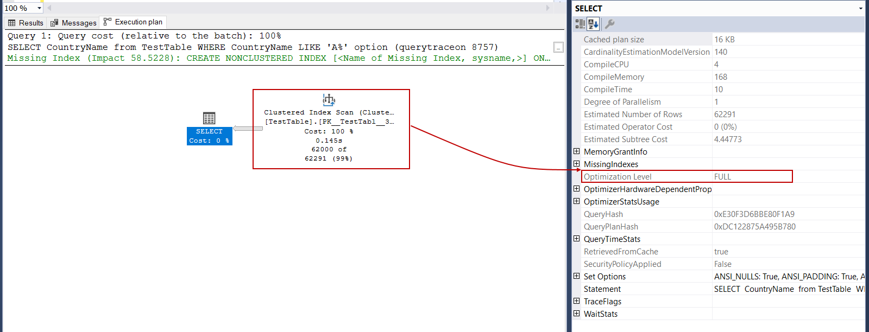This screenshot has height=332, width=869.
Task: Expand the TraceFlags property
Action: (577, 301)
